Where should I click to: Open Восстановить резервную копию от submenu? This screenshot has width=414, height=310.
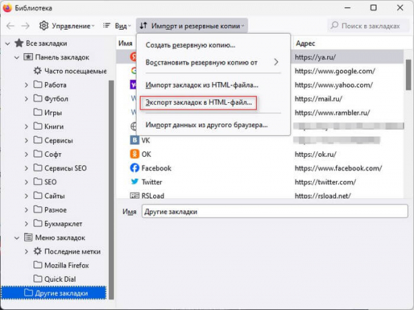pyautogui.click(x=213, y=62)
